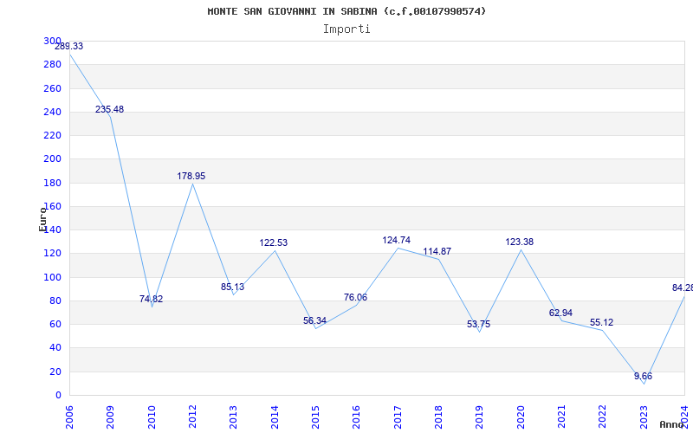This screenshot has width=693, height=433.
Task: Click the 123.38 data label
Action: tap(520, 242)
